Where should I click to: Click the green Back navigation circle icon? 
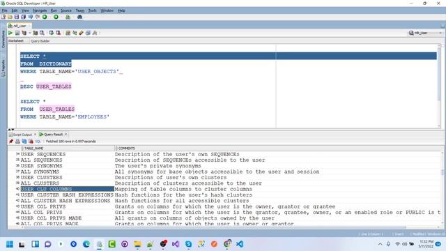tap(45, 17)
